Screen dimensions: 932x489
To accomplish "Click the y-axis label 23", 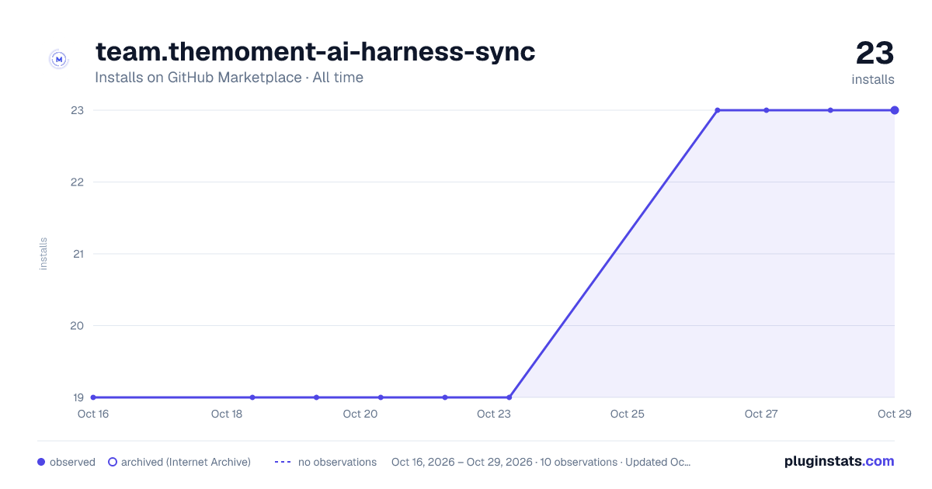I will (77, 110).
